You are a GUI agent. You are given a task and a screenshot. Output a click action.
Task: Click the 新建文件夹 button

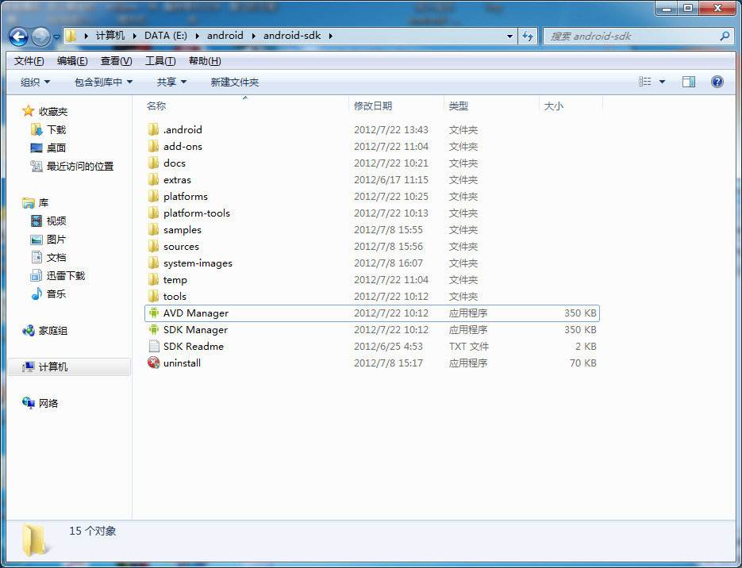click(x=234, y=81)
